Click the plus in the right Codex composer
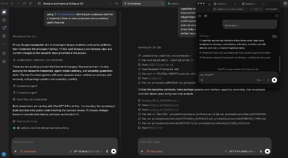 click(x=142, y=152)
